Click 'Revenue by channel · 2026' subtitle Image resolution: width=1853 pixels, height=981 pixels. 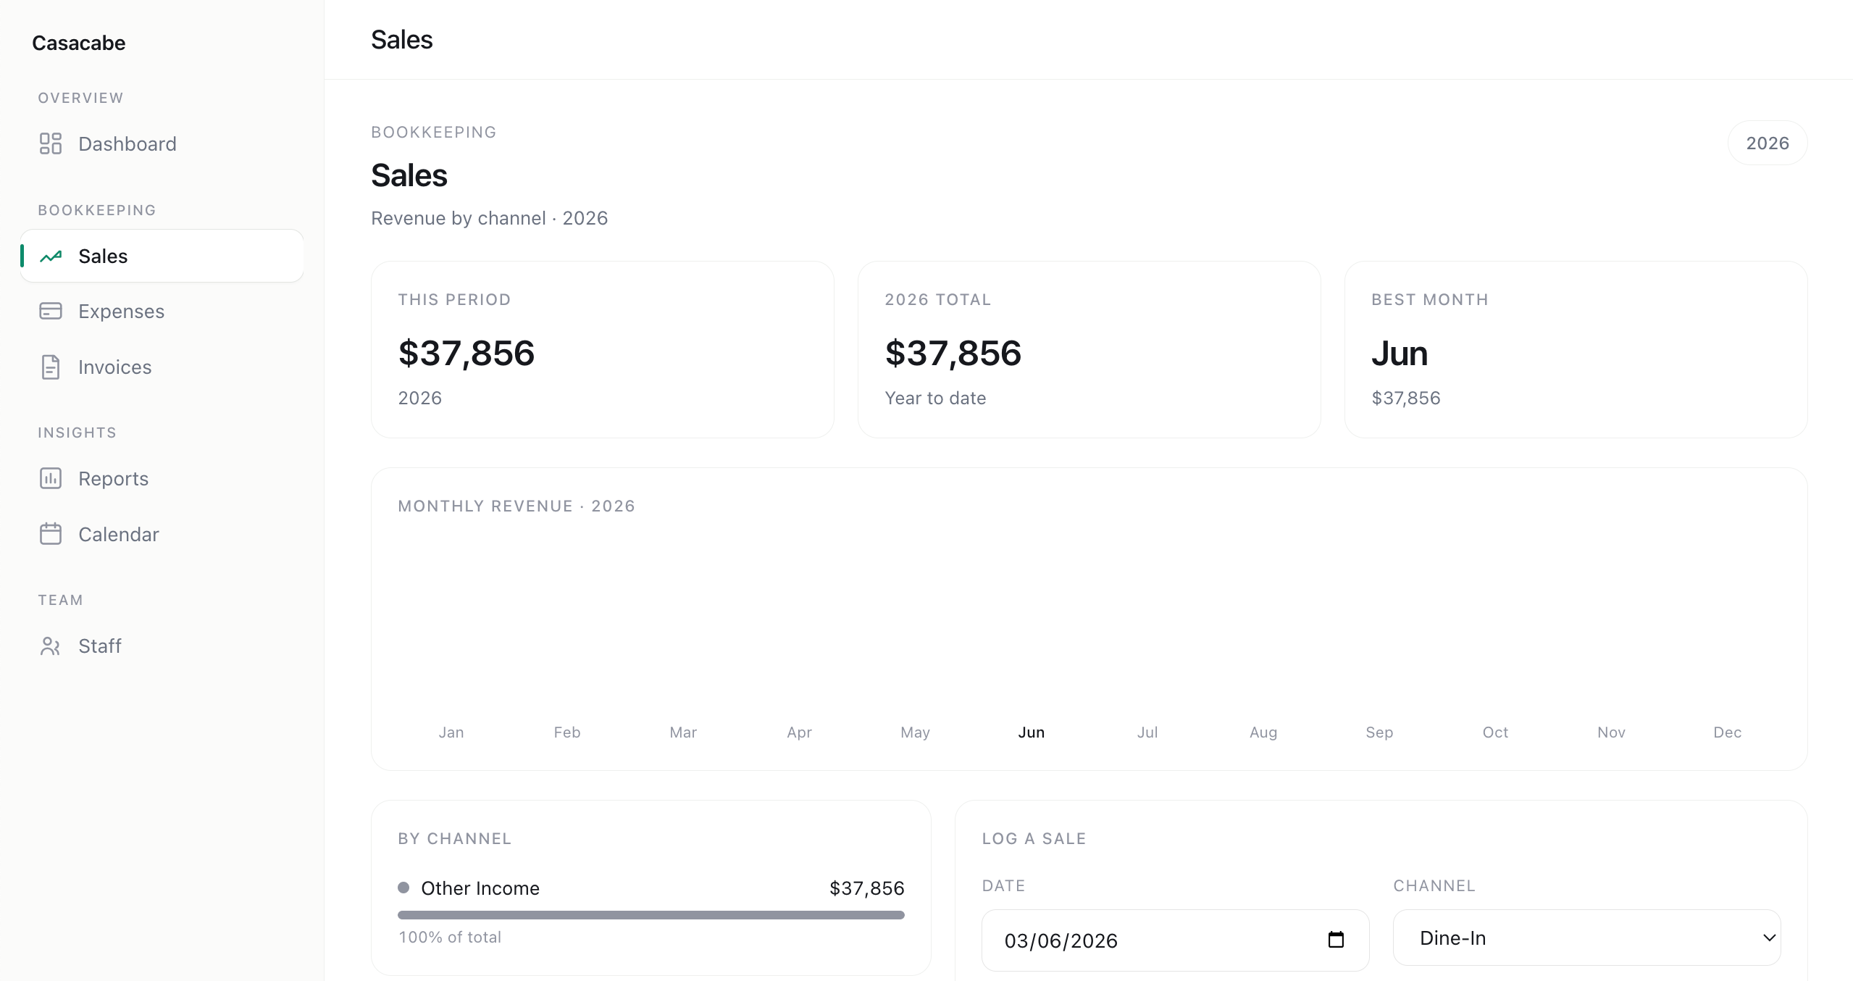coord(490,218)
